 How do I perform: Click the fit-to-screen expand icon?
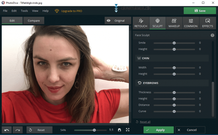[x=128, y=130]
